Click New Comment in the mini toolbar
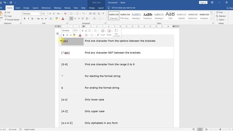 (x=116, y=33)
